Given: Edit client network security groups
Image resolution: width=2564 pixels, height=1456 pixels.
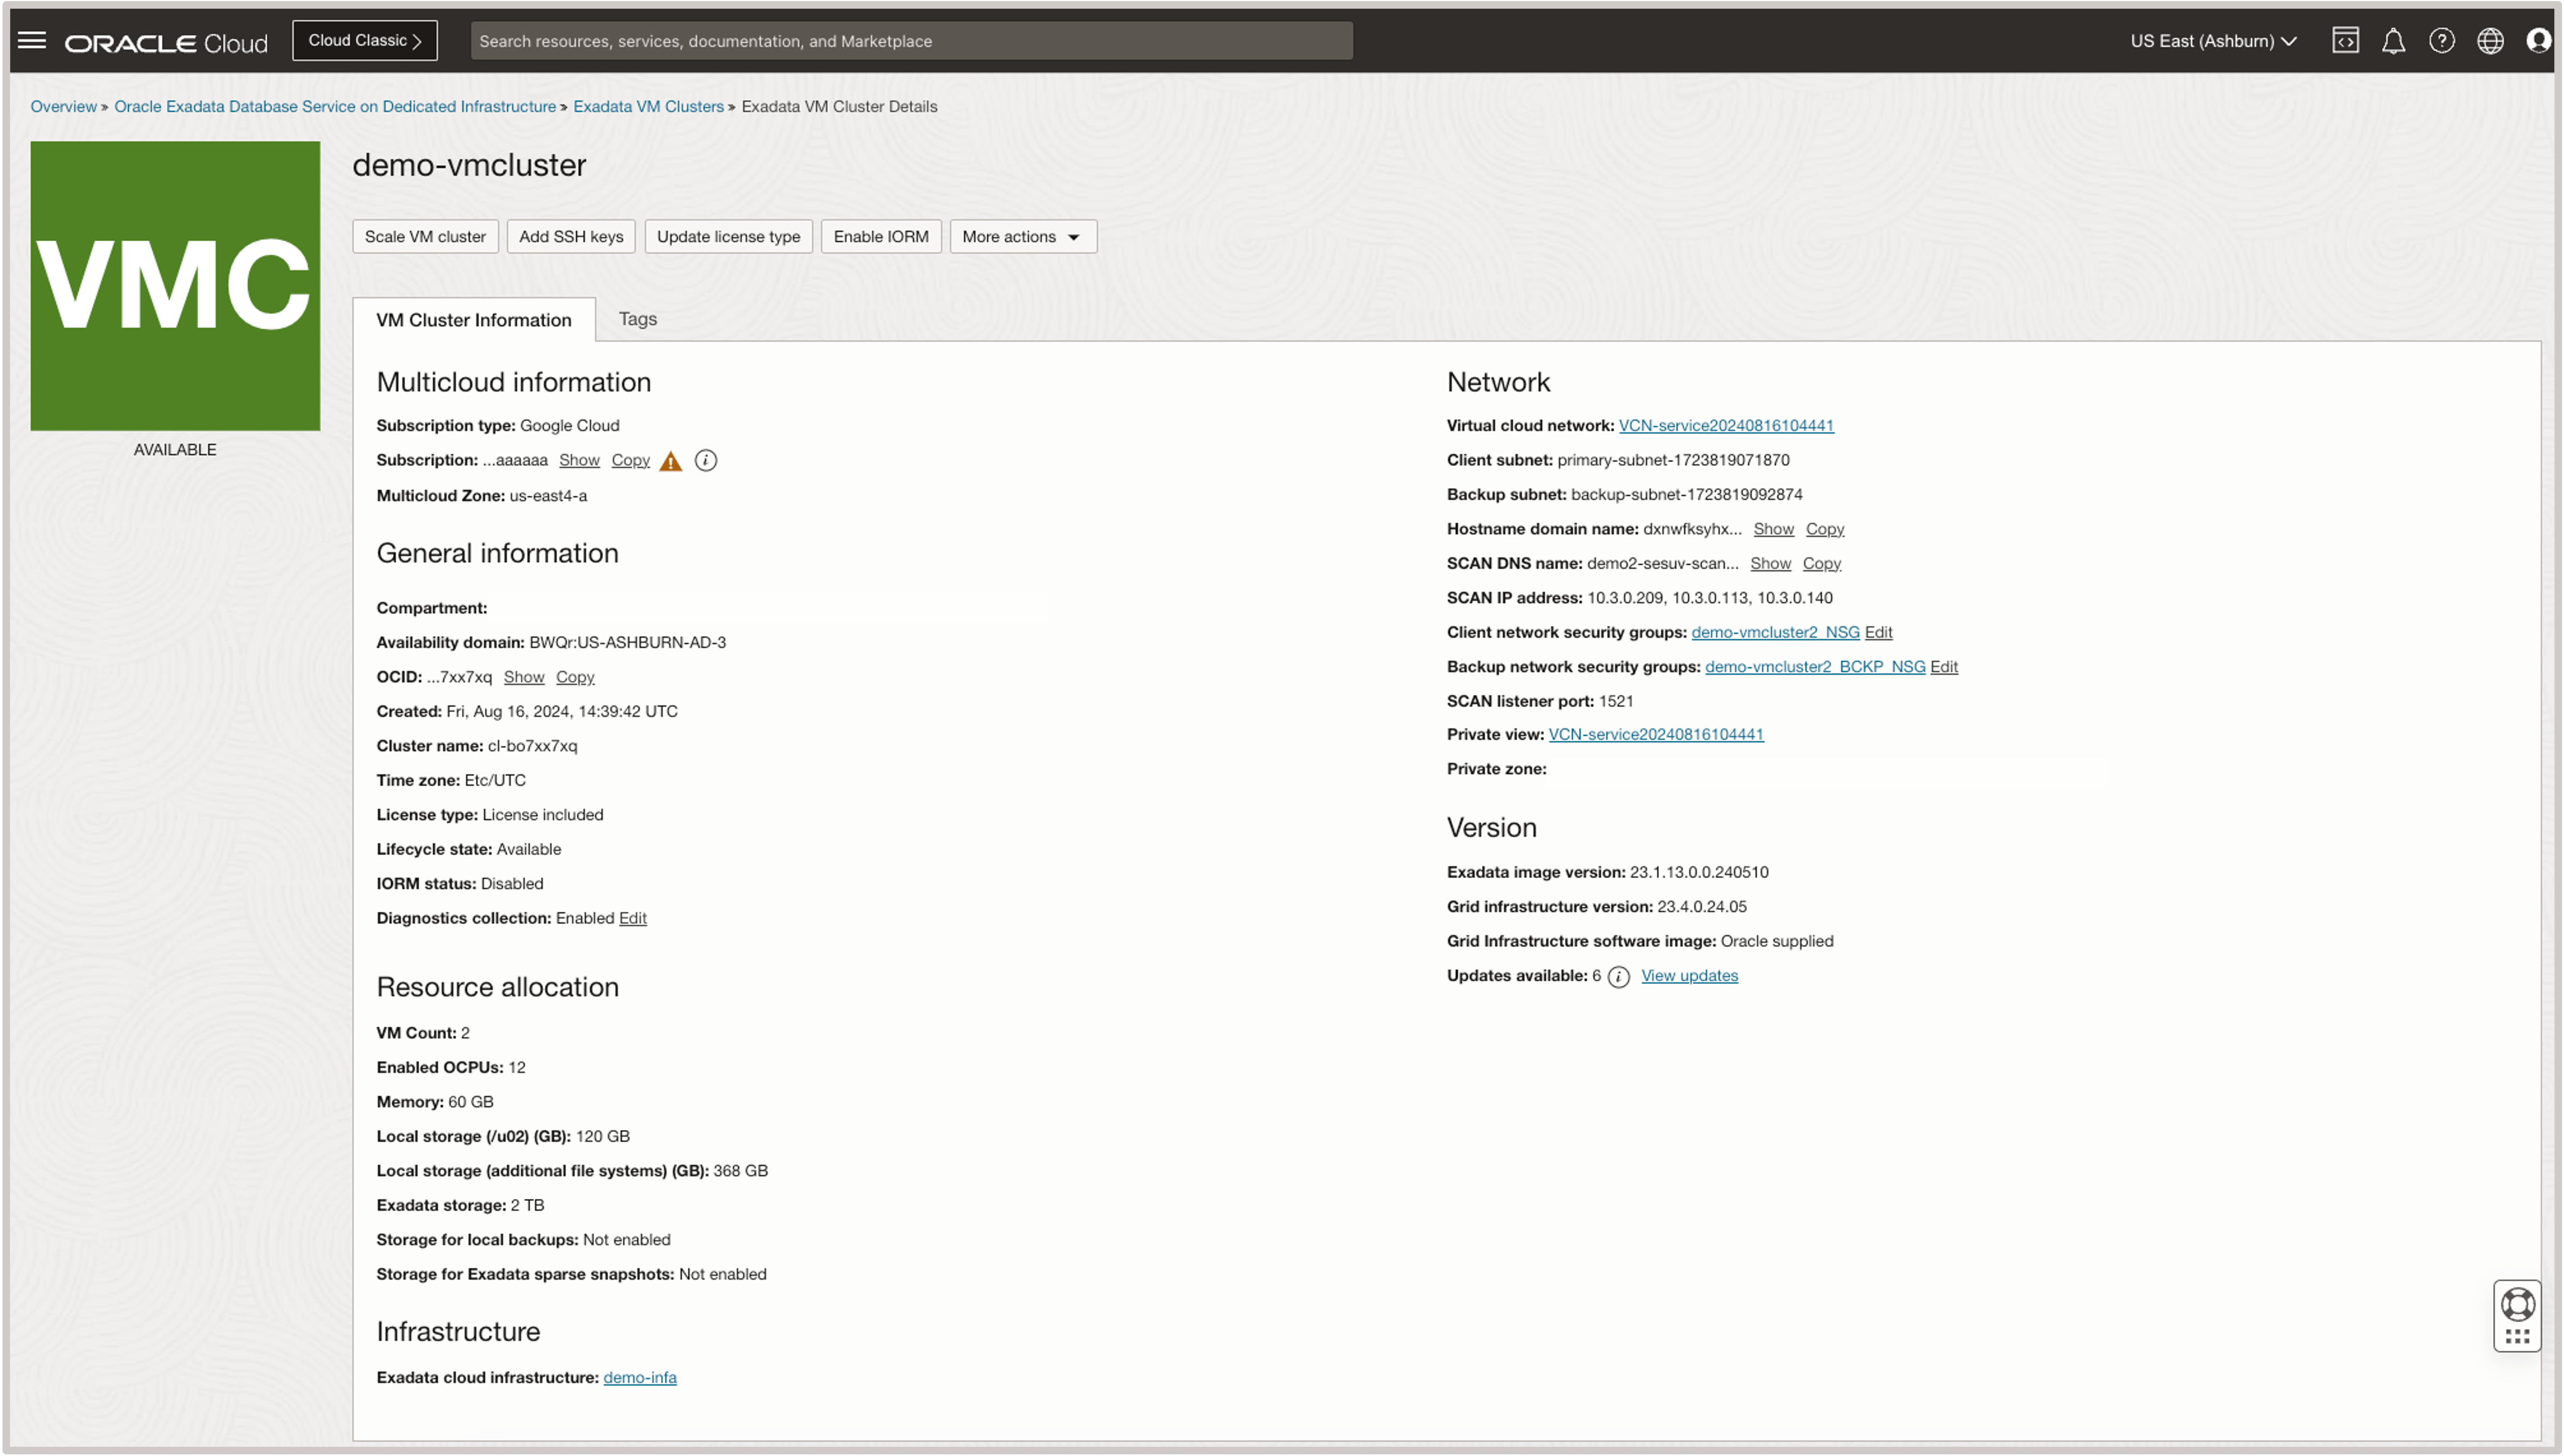Looking at the screenshot, I should (1879, 632).
